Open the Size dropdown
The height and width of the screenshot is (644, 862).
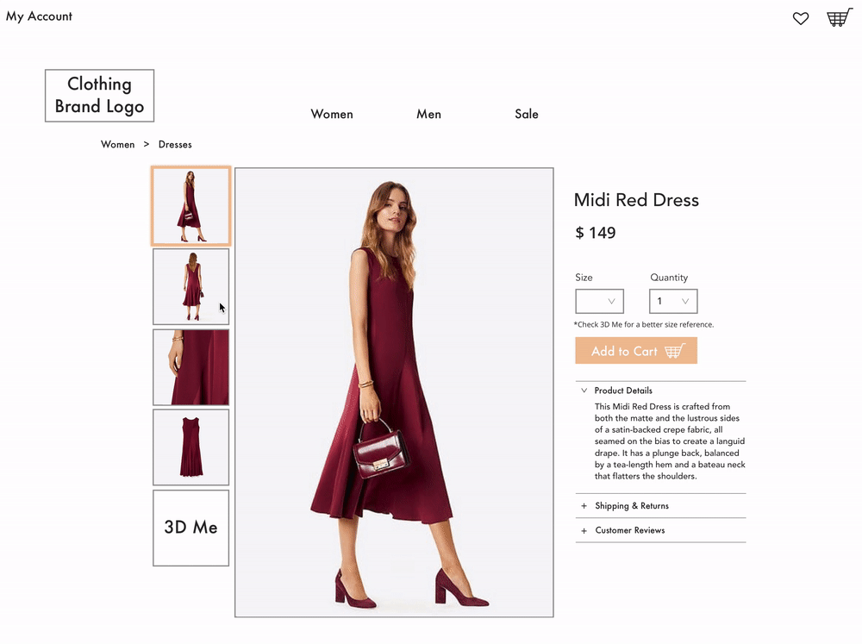[599, 302]
